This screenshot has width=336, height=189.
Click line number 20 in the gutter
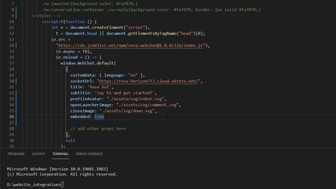(12, 81)
